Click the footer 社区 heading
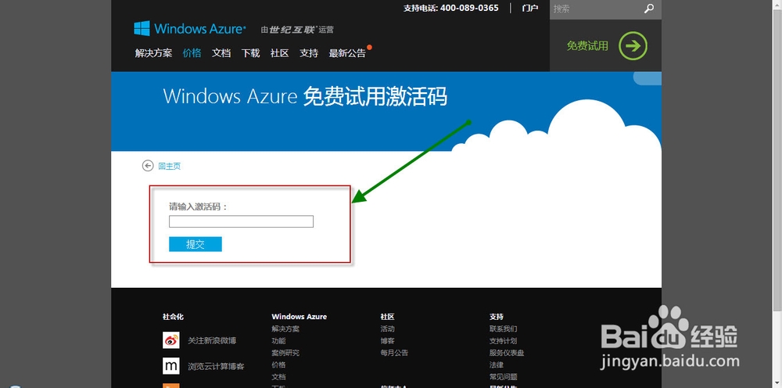Screen dimensions: 782x388 [388, 317]
